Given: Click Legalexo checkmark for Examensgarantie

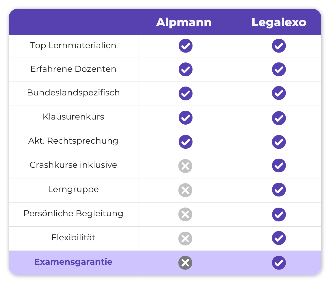Looking at the screenshot, I should (x=279, y=263).
